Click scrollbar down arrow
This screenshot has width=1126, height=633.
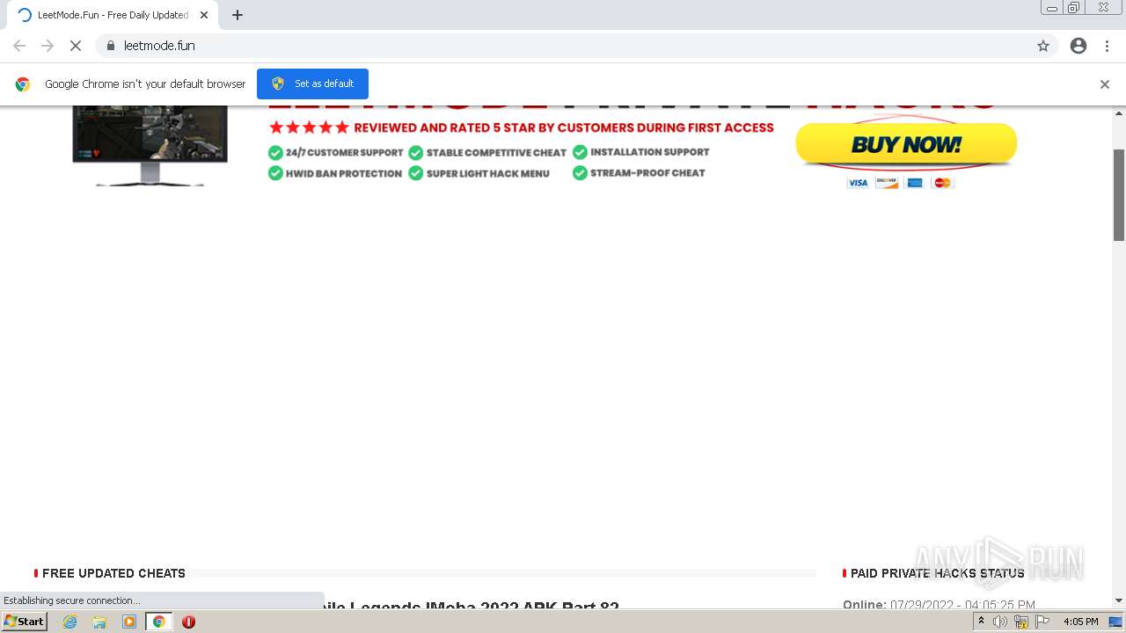click(1119, 600)
